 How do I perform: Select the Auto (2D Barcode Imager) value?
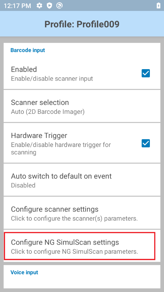(48, 112)
